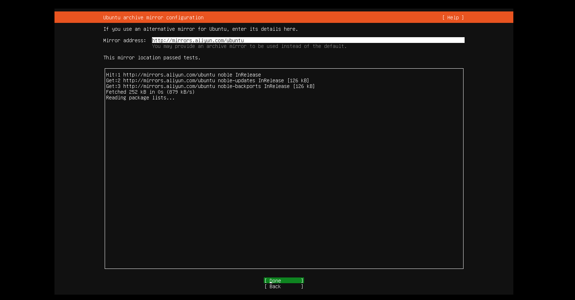Viewport: 575px width, 300px height.
Task: Click the archive mirror hint text below field
Action: tap(249, 46)
